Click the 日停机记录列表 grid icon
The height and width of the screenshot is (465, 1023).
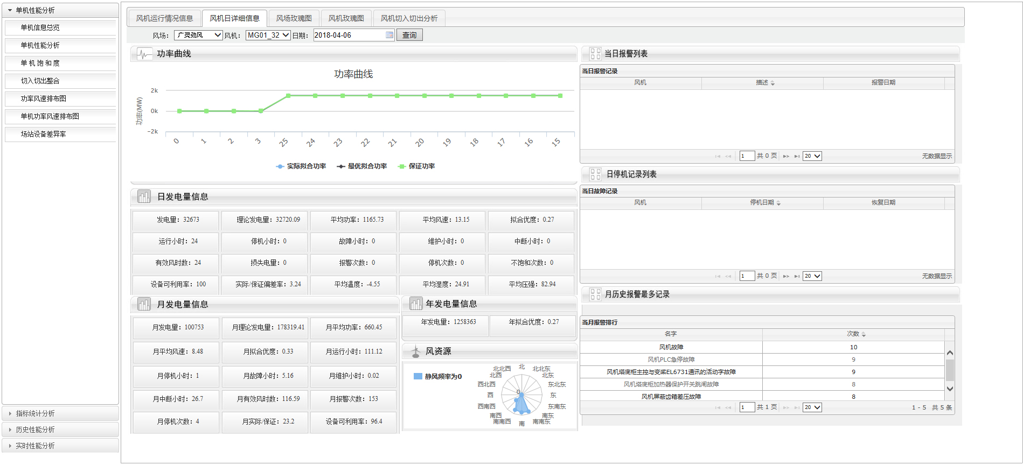coord(595,174)
